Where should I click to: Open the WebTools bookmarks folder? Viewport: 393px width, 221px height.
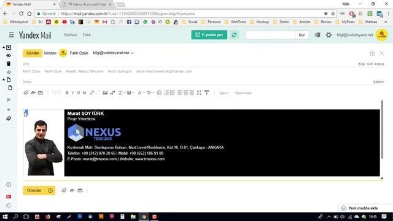click(x=235, y=22)
